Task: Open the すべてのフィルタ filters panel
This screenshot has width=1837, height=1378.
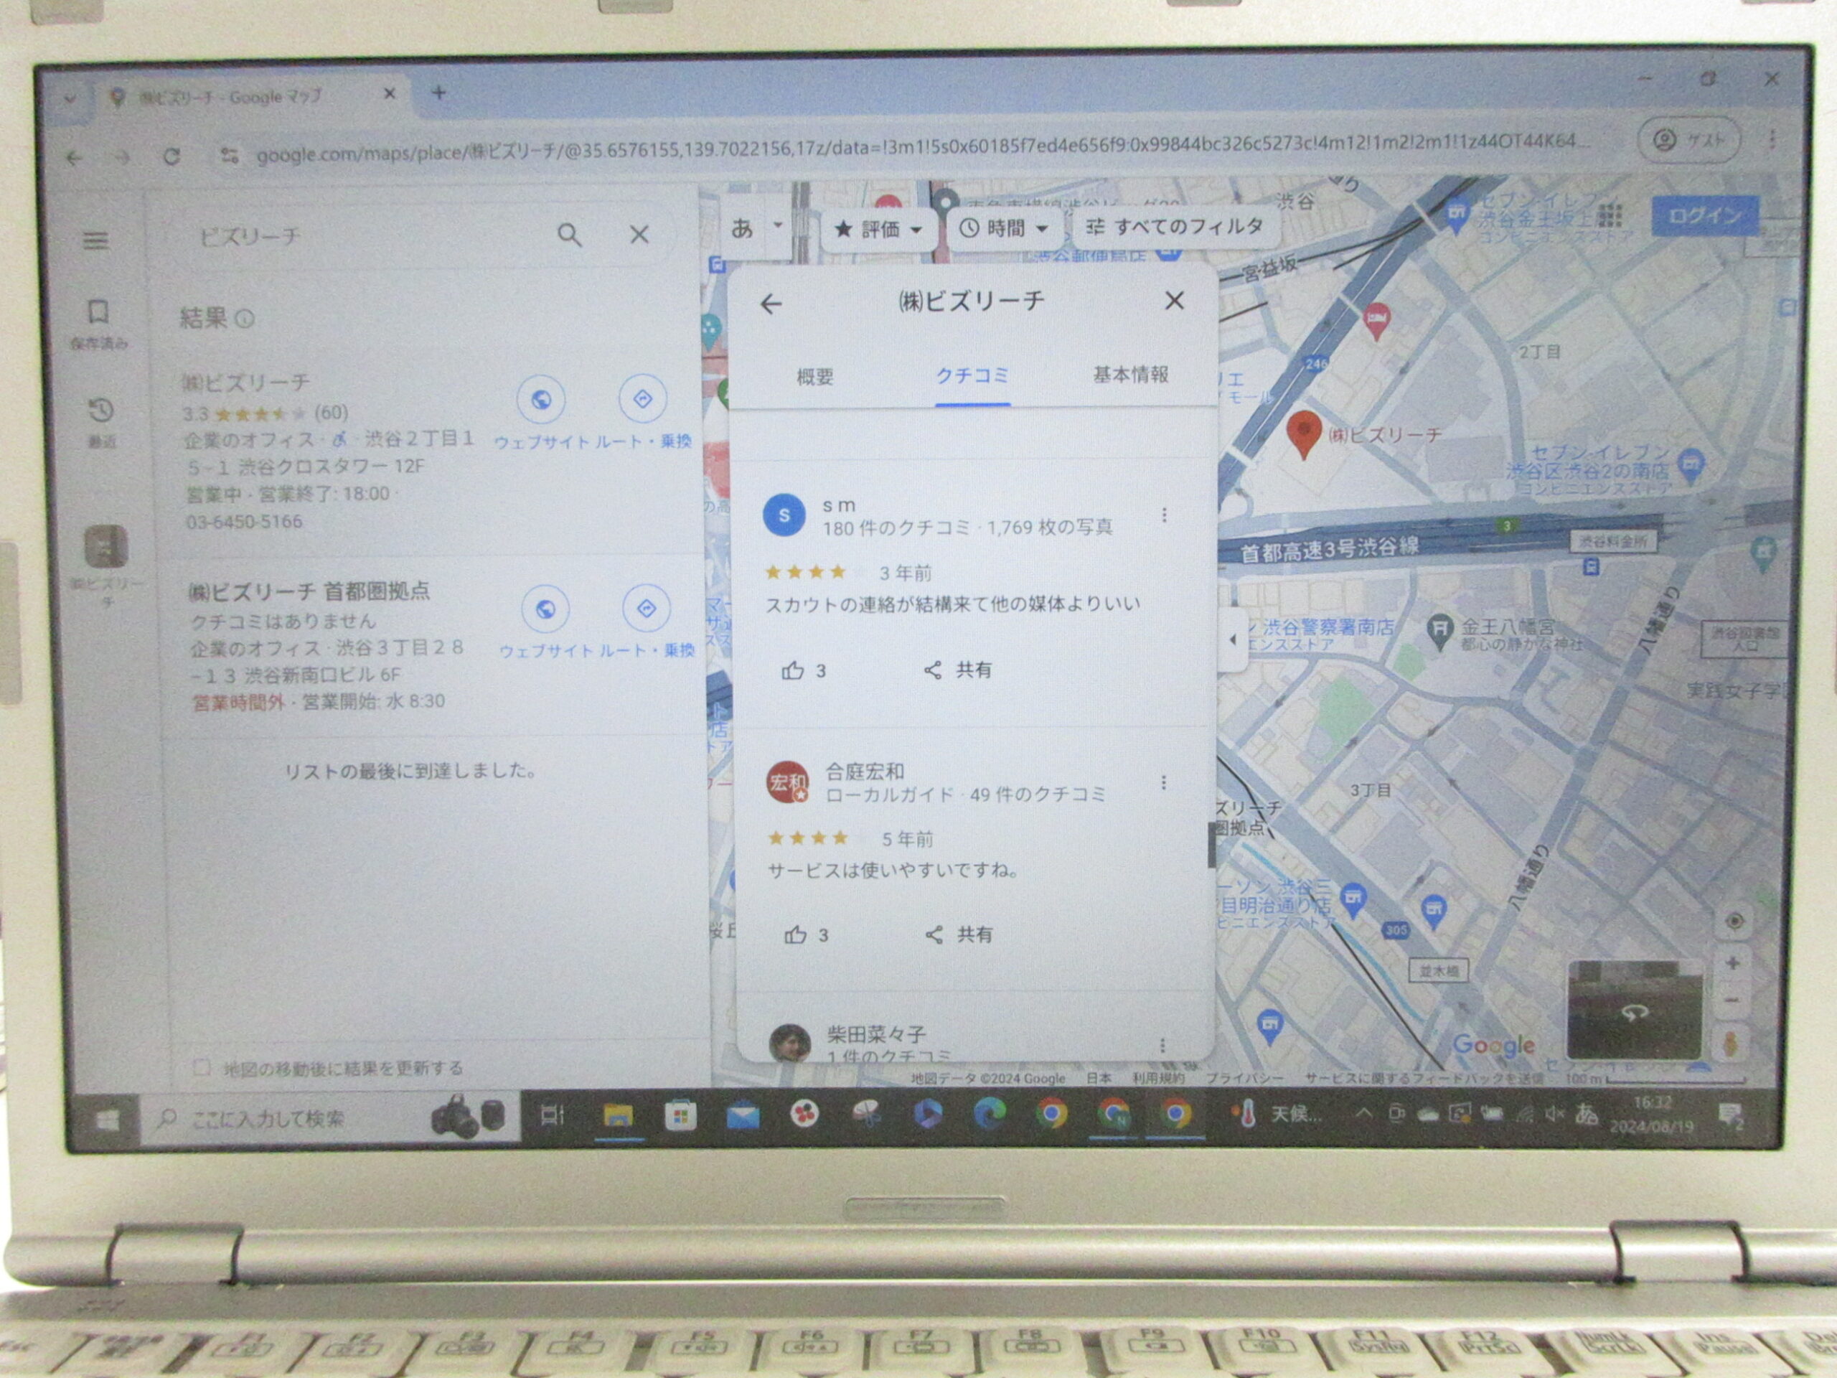Action: (x=1174, y=227)
